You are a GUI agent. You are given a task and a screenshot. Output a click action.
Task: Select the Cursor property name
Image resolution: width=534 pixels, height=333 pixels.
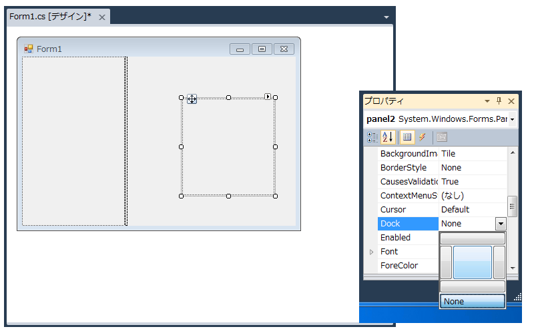click(x=393, y=210)
